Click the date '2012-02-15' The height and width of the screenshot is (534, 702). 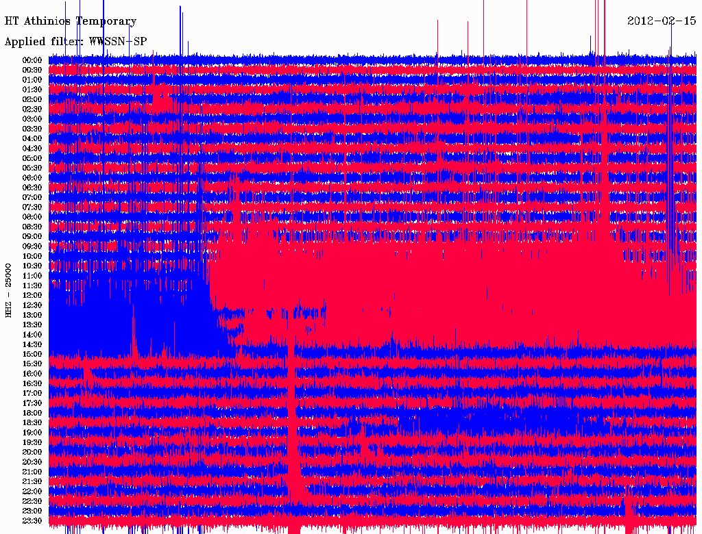coord(662,21)
